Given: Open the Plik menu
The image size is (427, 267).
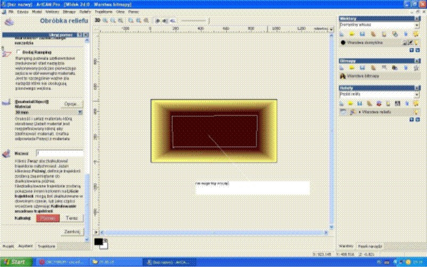Looking at the screenshot, I should pyautogui.click(x=11, y=12).
